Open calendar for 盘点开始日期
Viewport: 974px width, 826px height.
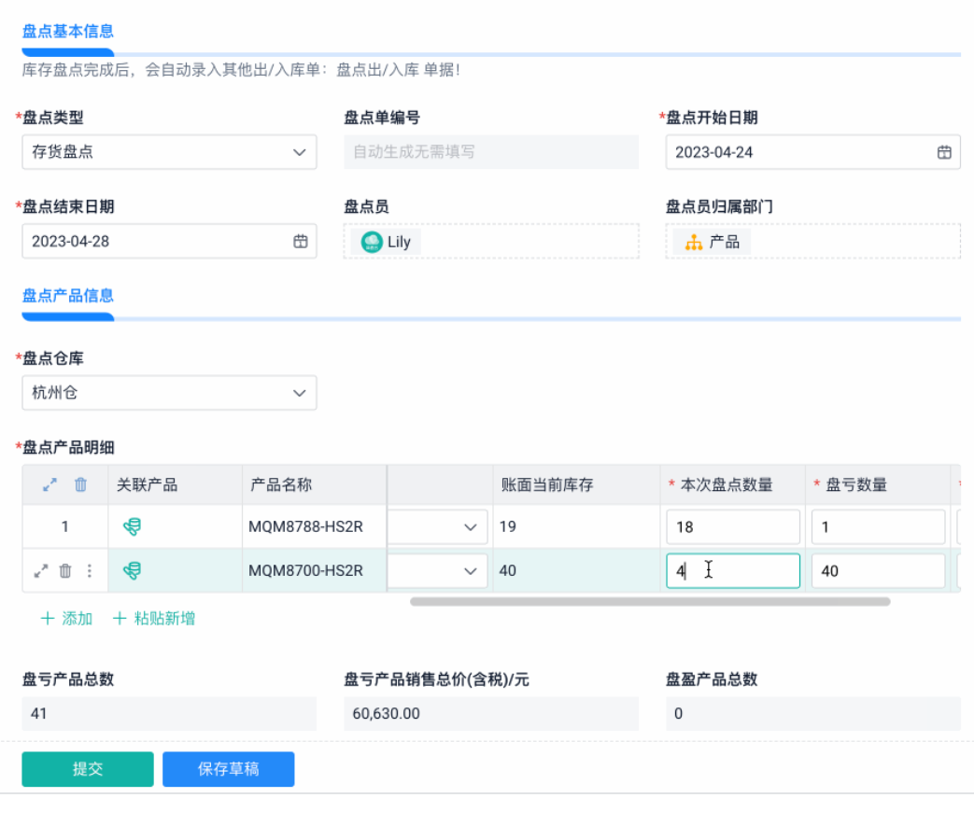(944, 152)
